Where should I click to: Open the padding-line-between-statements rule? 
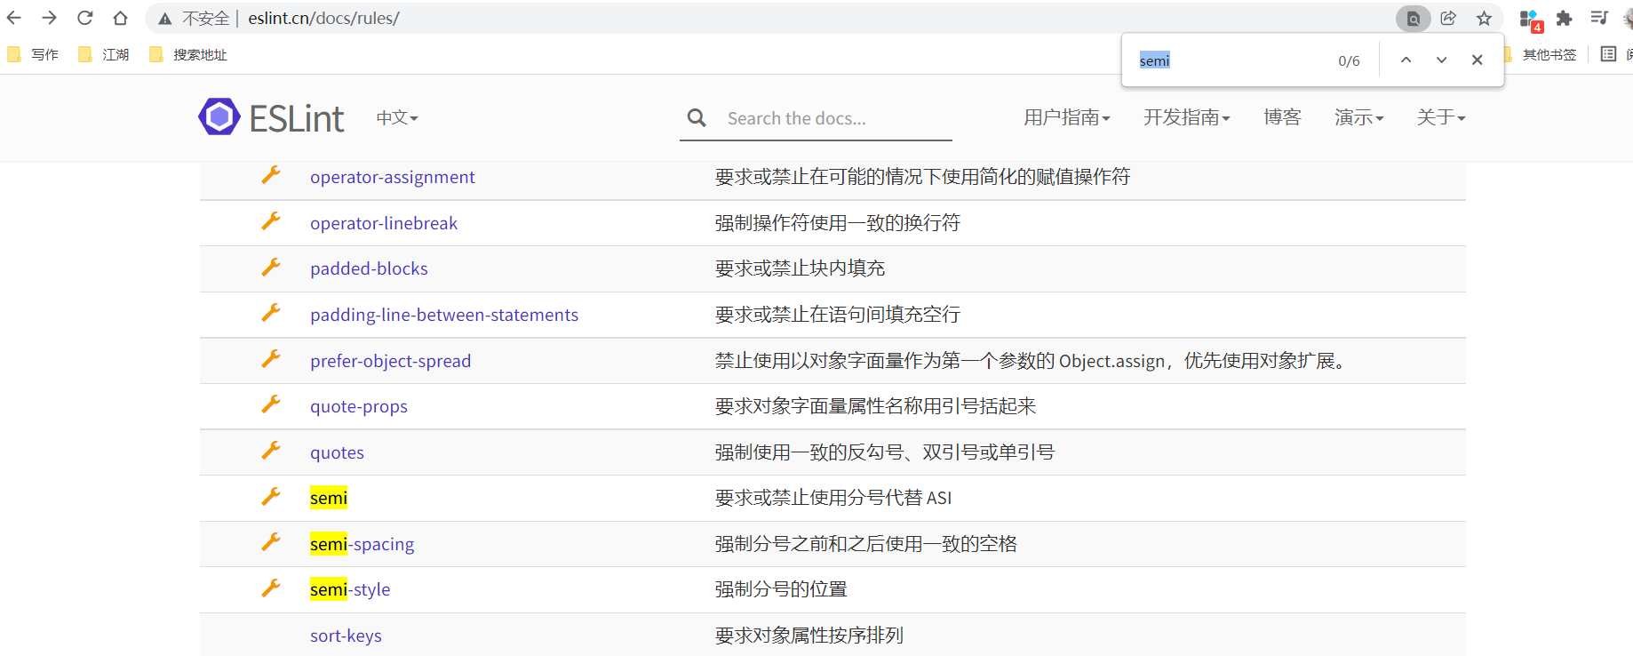coord(444,315)
